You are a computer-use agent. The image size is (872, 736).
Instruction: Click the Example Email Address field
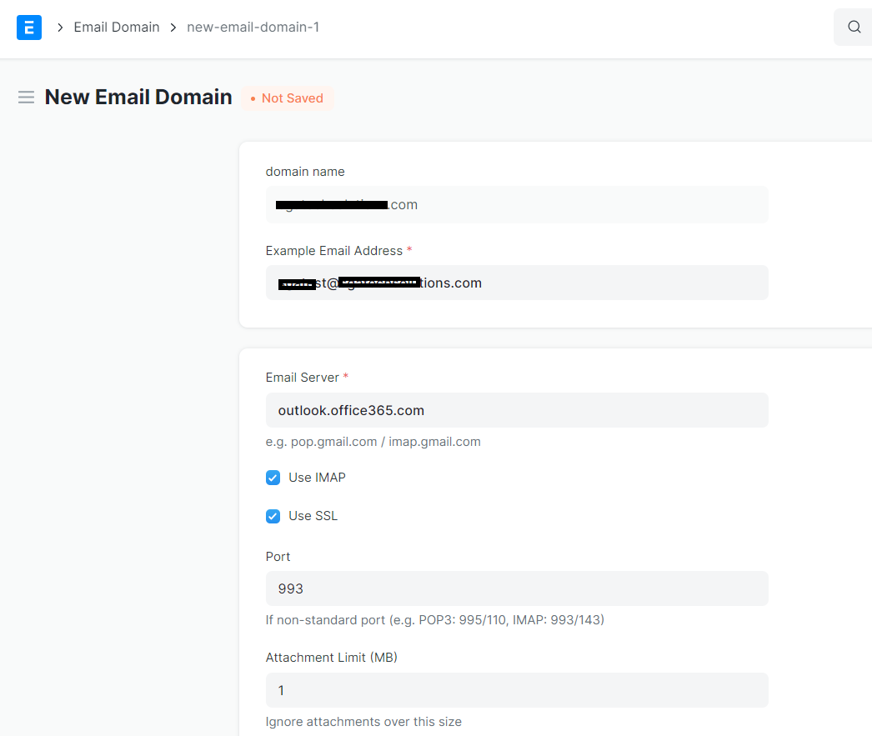tap(517, 283)
